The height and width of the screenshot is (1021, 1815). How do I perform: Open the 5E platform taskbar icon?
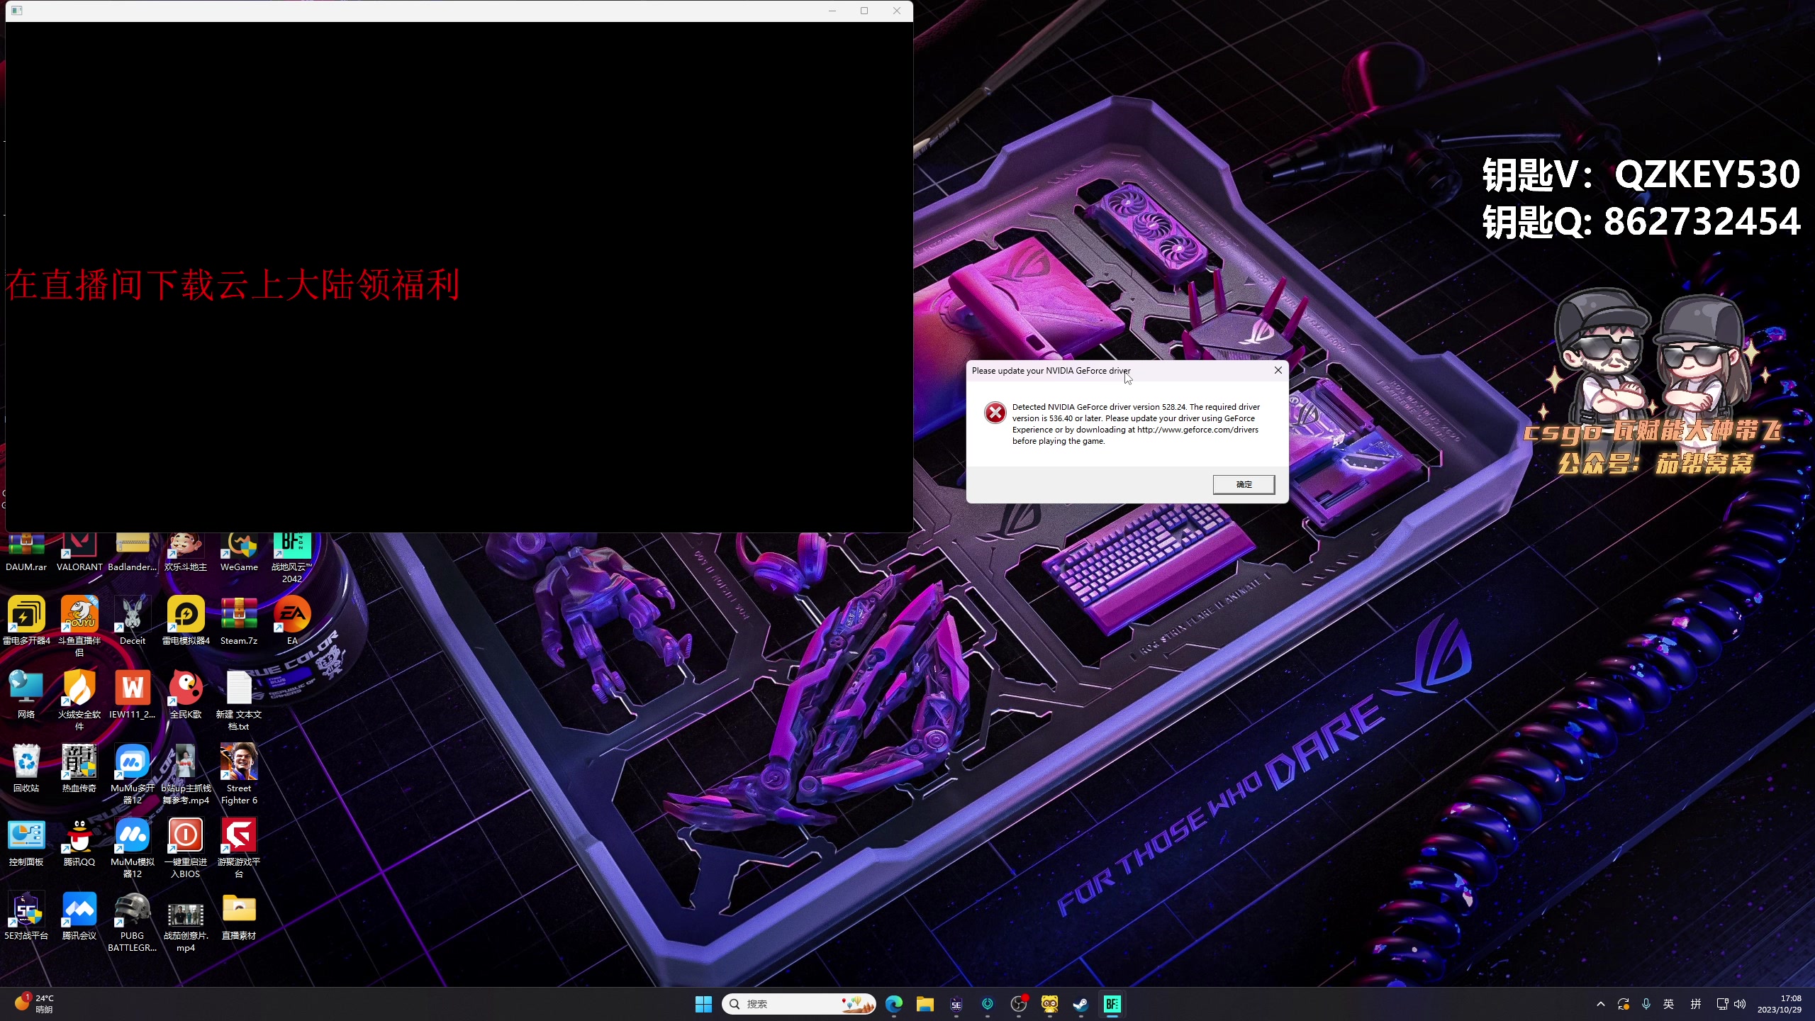(956, 1004)
